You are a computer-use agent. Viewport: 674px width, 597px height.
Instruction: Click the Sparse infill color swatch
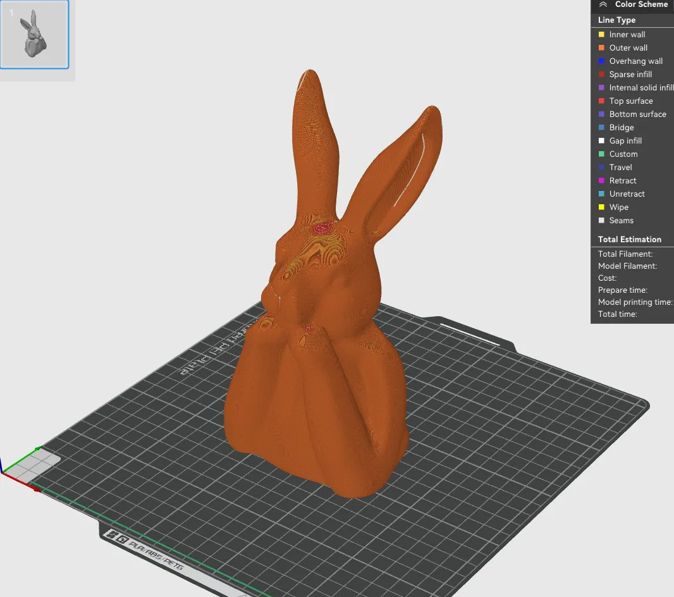[x=601, y=74]
